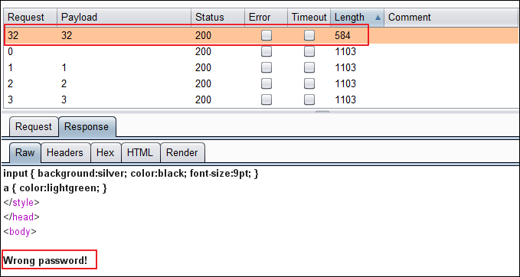Image resolution: width=520 pixels, height=277 pixels.
Task: Select length value 584 in row 32
Action: pos(342,35)
